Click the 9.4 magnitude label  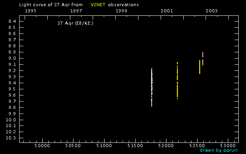12,83
